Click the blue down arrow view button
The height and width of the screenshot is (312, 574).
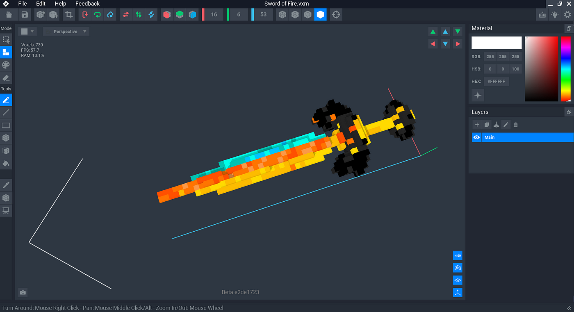(x=445, y=44)
